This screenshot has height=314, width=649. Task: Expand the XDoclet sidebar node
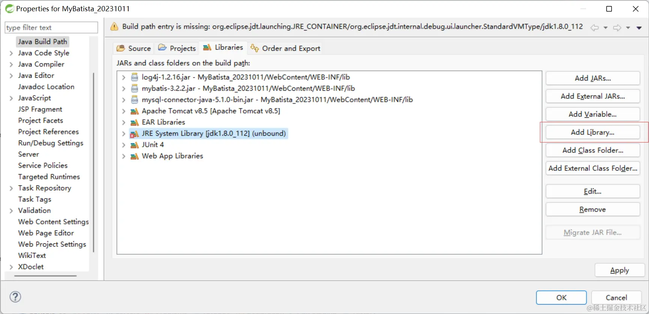click(11, 267)
